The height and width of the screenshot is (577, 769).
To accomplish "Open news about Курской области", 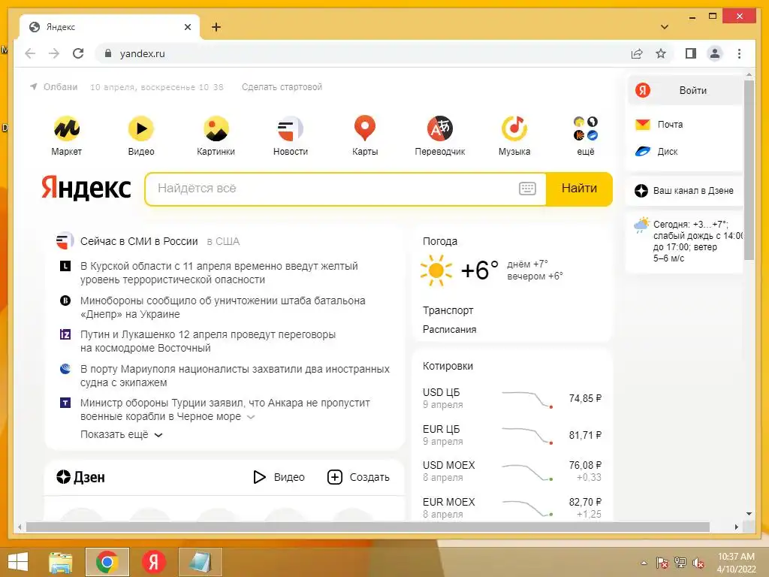I will (x=219, y=273).
